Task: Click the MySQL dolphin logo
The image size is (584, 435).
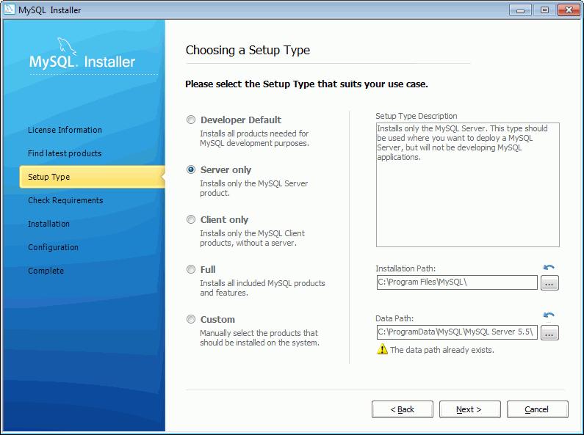Action: click(66, 46)
